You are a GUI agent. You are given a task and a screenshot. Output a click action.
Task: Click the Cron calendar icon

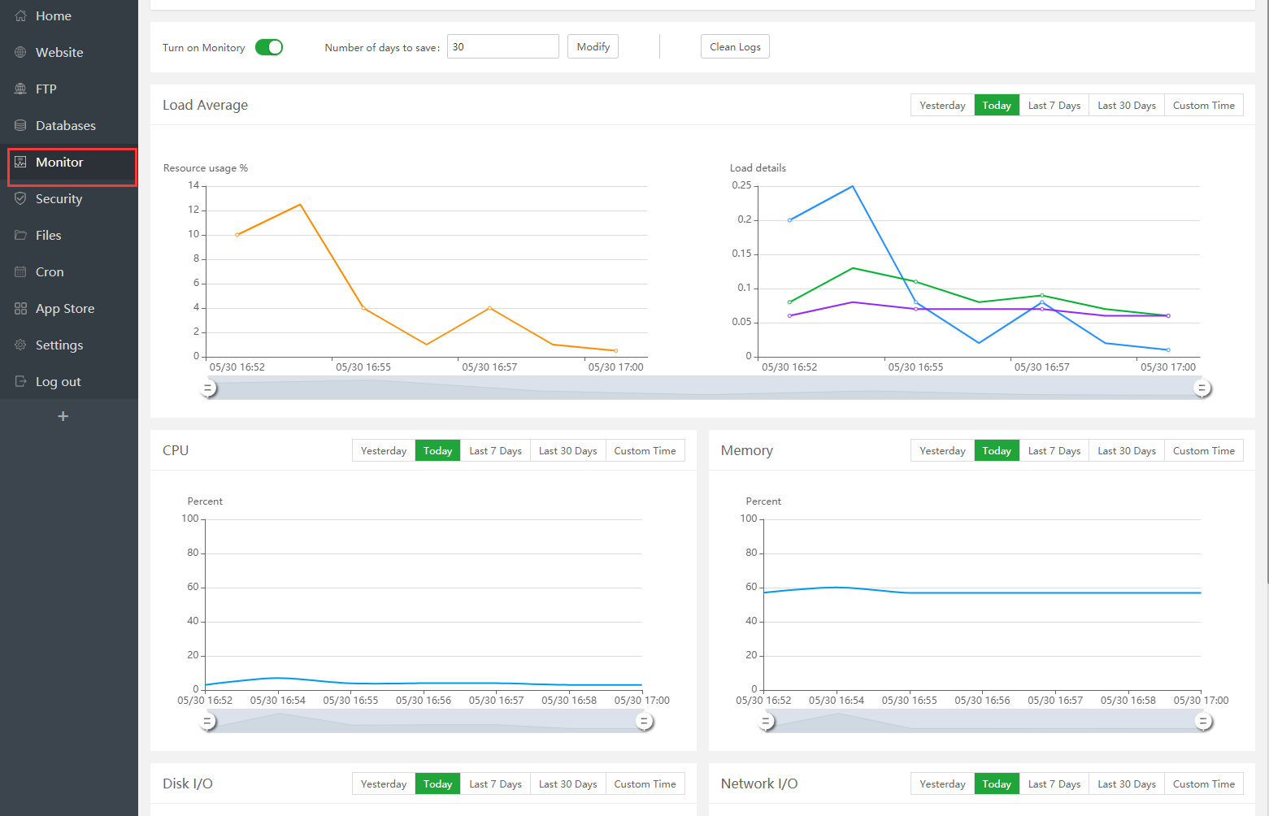pyautogui.click(x=20, y=272)
